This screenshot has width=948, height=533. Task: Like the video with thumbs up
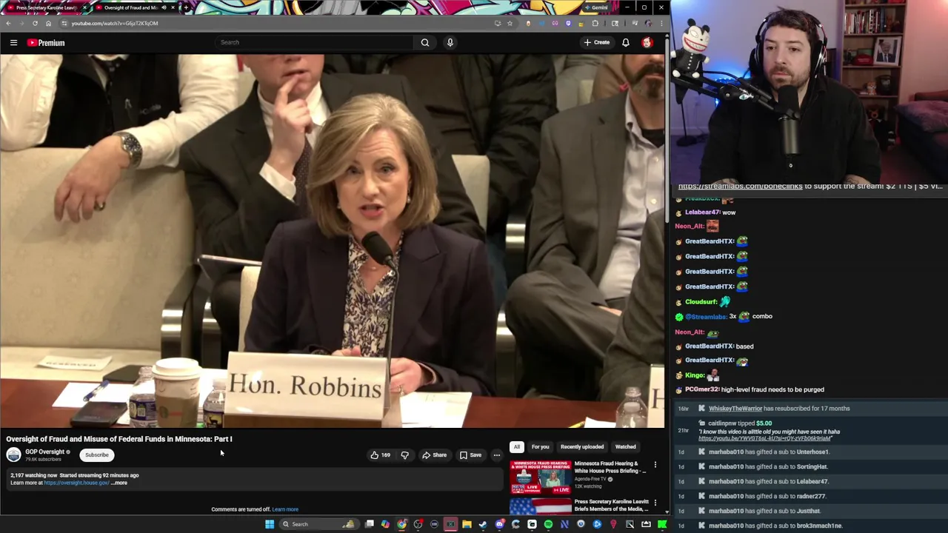pyautogui.click(x=380, y=455)
